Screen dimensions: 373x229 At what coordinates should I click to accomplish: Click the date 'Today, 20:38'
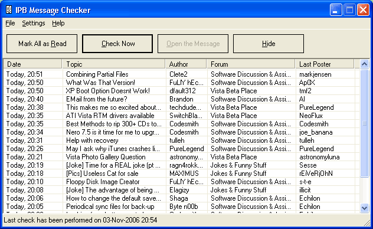click(x=25, y=107)
